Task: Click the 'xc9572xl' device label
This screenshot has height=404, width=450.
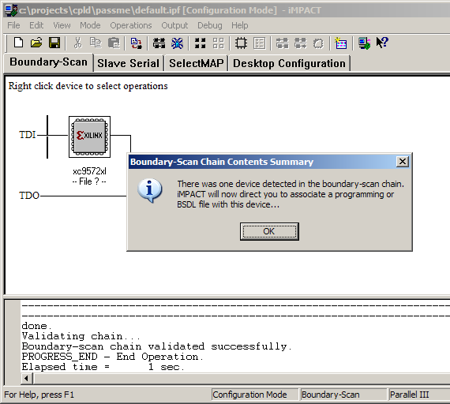Action: [89, 171]
